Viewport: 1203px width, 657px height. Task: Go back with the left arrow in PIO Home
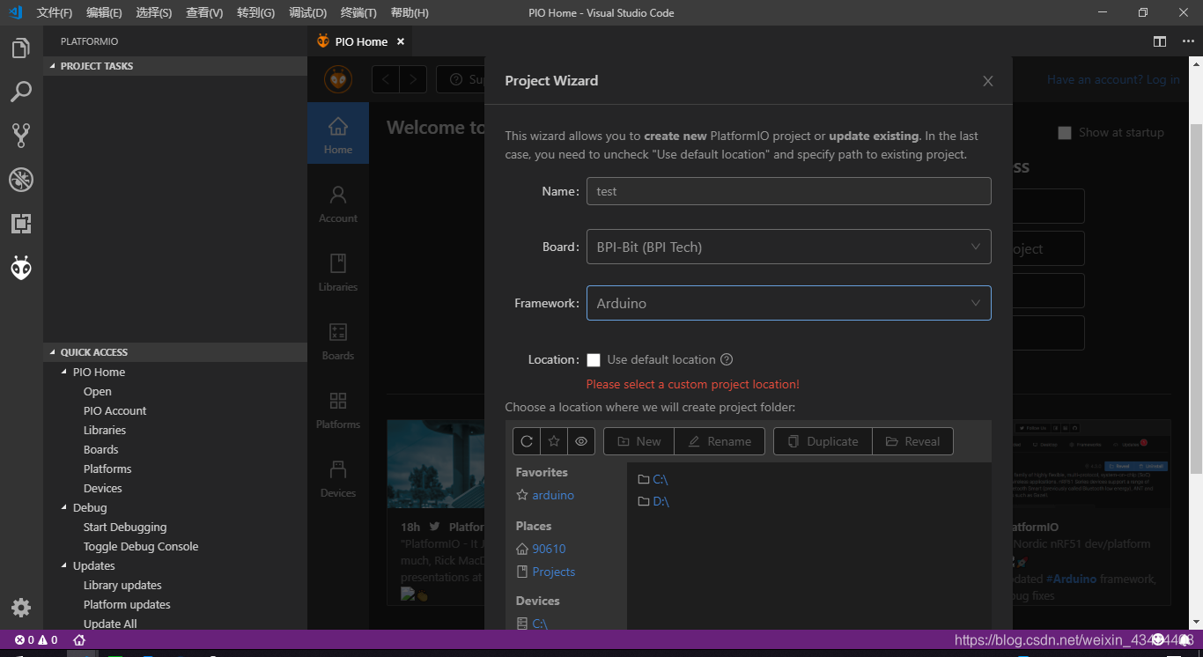tap(386, 79)
